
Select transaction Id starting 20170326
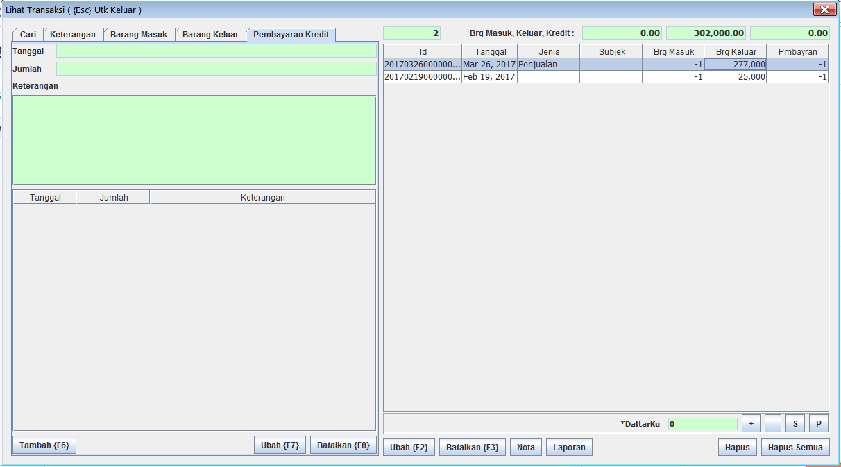tap(423, 64)
